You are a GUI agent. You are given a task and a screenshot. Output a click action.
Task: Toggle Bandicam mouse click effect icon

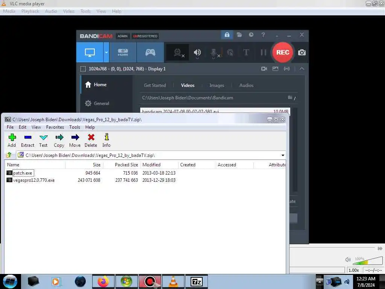tap(230, 52)
